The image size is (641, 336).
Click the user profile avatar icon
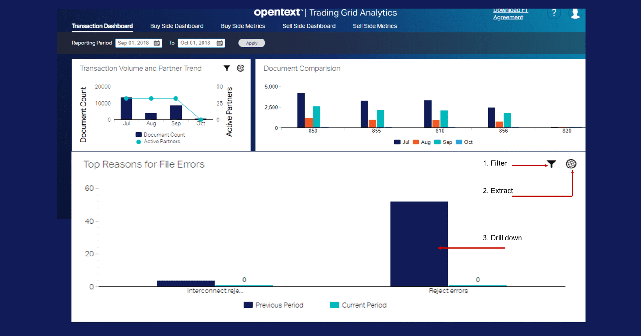tap(575, 13)
